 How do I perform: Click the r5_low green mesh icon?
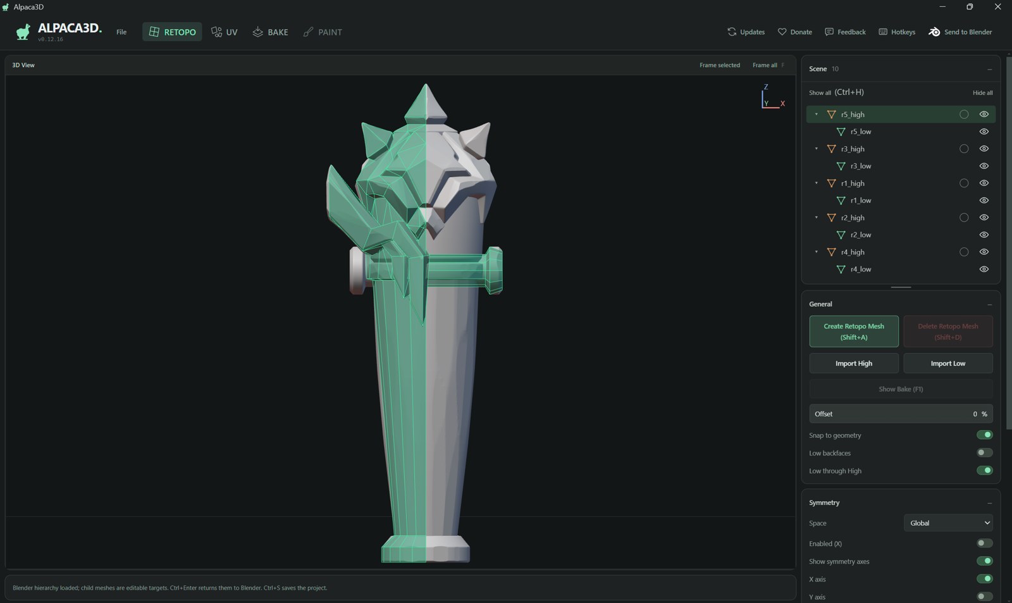[x=841, y=132]
